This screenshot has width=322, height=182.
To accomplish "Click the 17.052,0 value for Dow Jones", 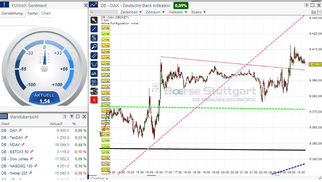I will pos(62,159).
